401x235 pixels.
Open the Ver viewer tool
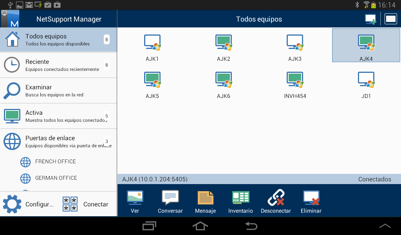point(135,201)
